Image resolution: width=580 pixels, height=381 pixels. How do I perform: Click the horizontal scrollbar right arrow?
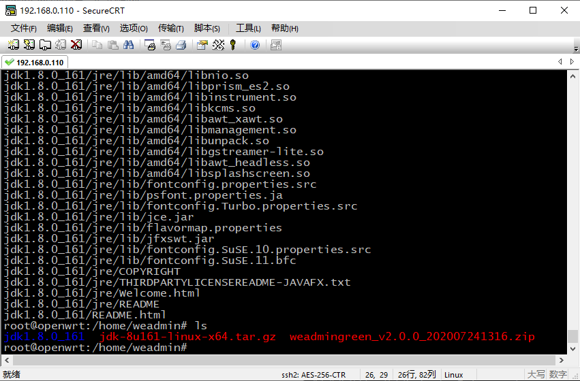[562, 360]
